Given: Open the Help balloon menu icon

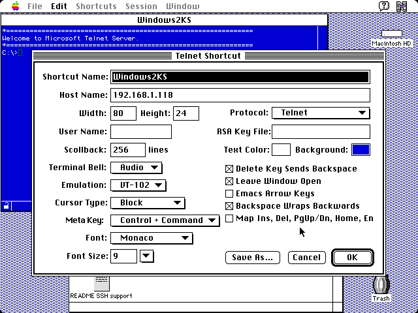Looking at the screenshot, I should click(384, 6).
